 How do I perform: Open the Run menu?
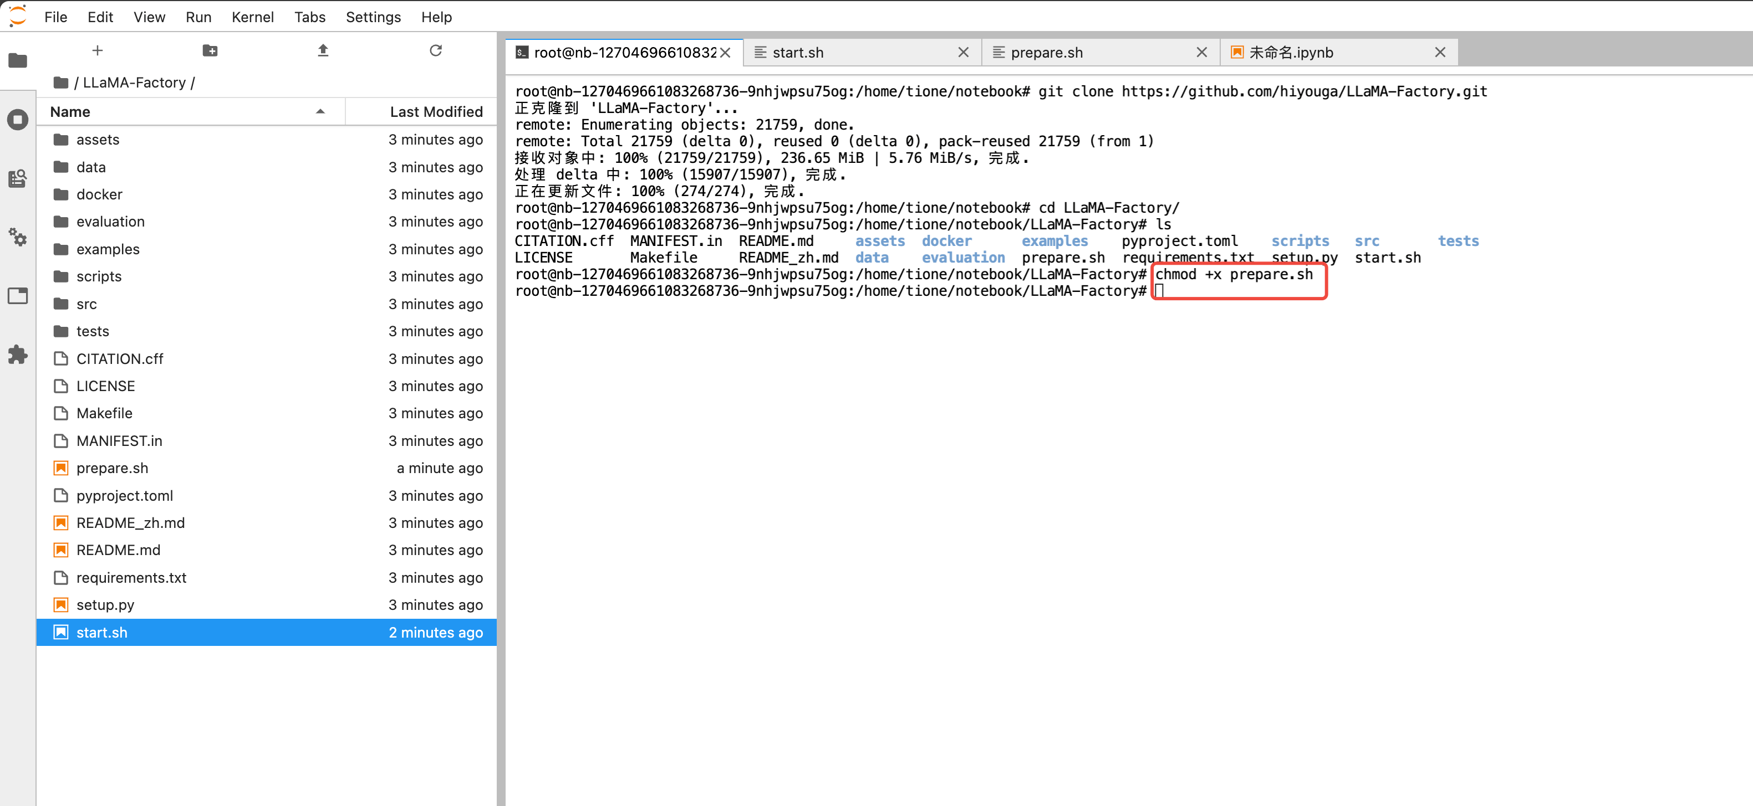198,17
